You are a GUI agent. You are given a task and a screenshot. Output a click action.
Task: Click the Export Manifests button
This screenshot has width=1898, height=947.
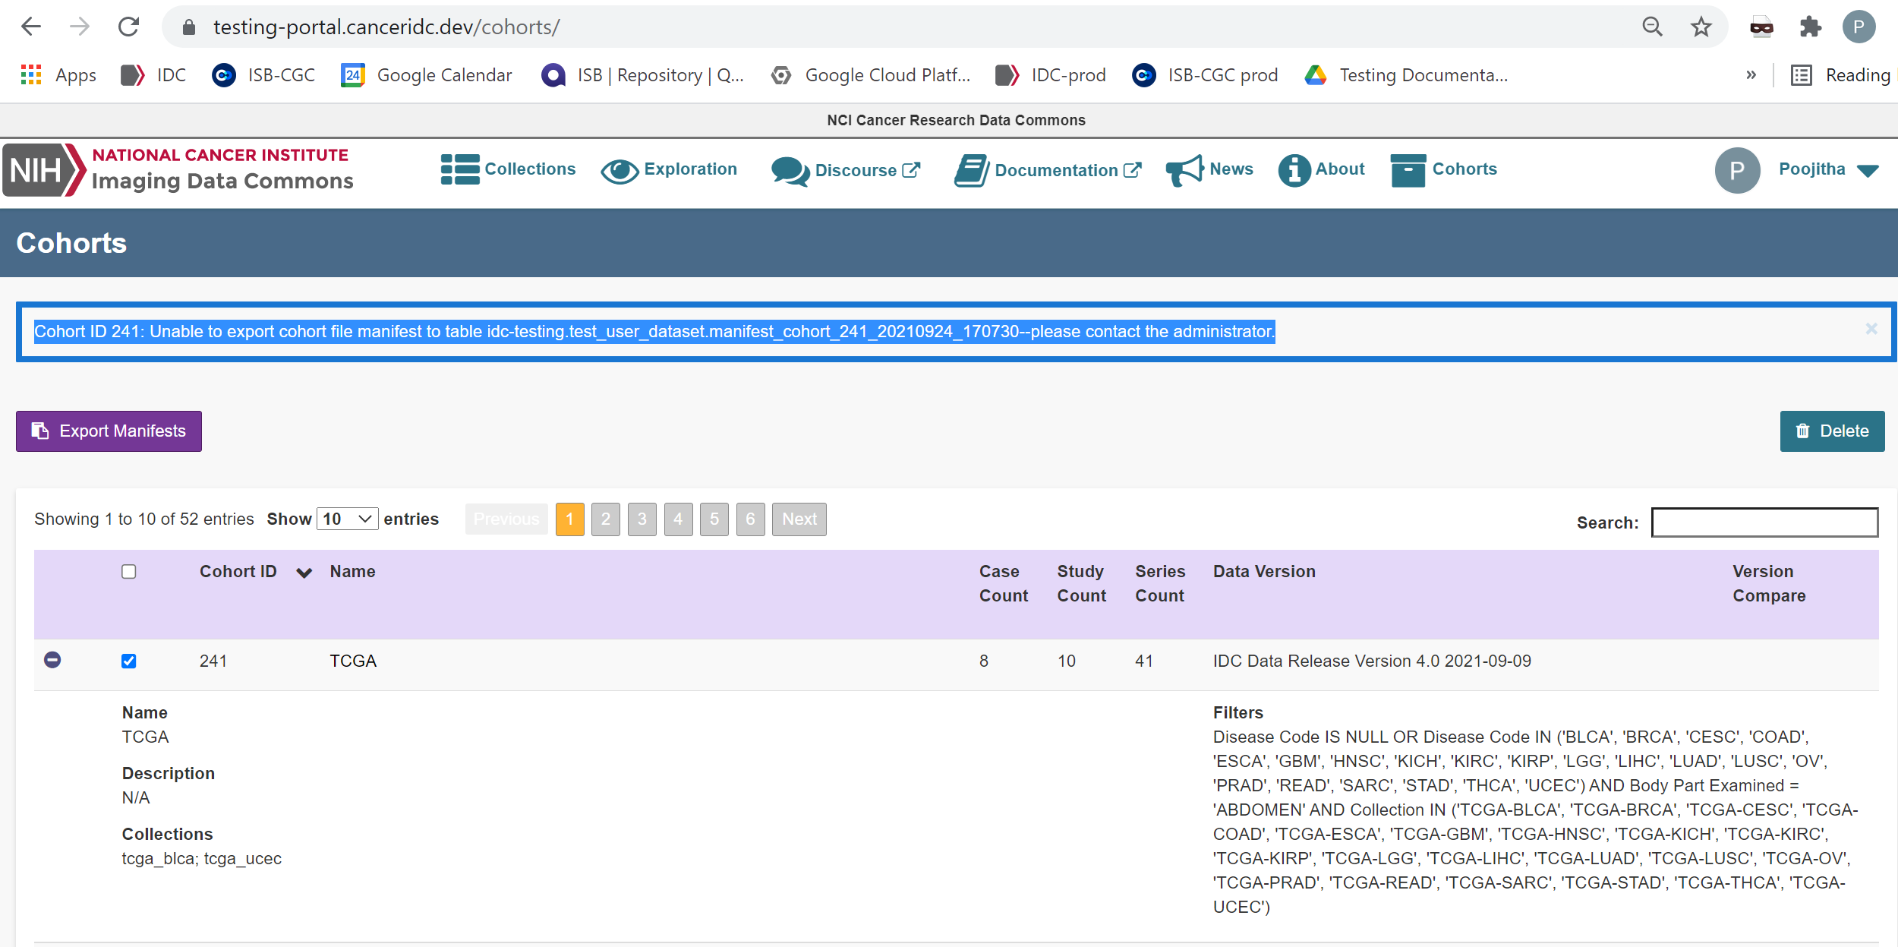109,431
